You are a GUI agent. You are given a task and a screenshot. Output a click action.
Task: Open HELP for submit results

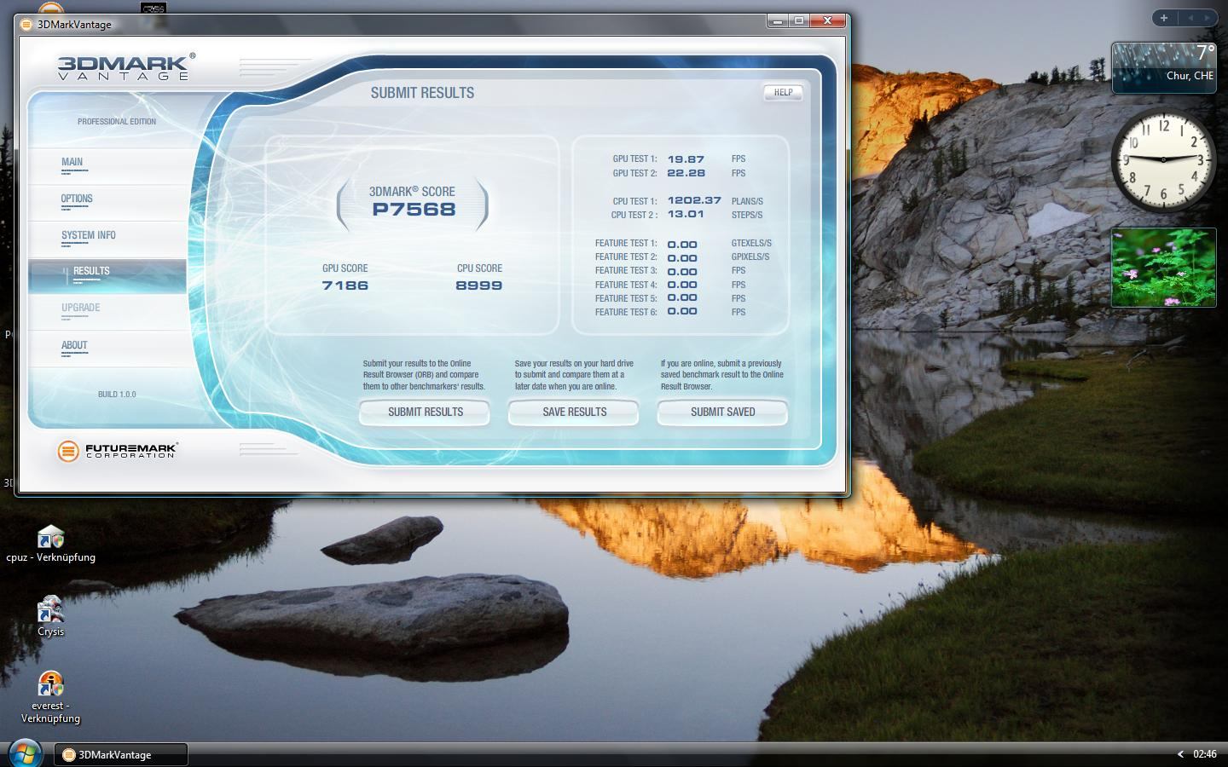pyautogui.click(x=783, y=93)
